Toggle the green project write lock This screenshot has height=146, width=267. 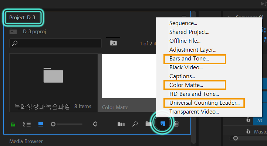tap(13, 124)
